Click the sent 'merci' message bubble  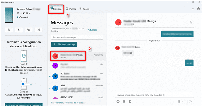coord(189,63)
